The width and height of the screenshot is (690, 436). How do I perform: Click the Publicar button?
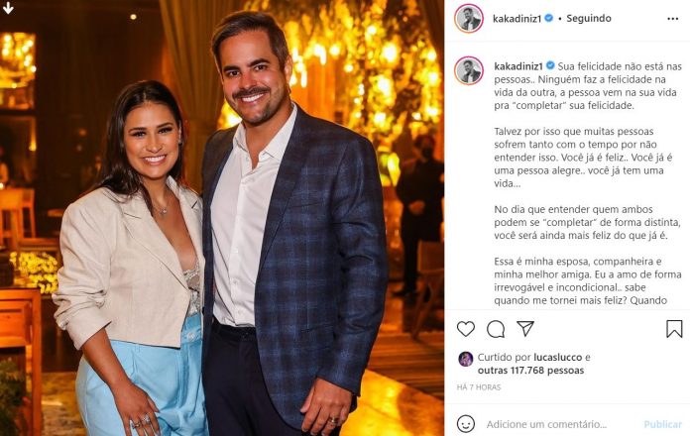pos(662,424)
